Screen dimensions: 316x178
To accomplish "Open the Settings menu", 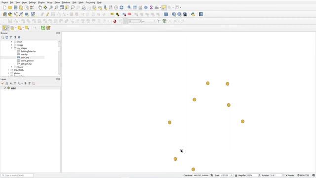I will (32, 2).
